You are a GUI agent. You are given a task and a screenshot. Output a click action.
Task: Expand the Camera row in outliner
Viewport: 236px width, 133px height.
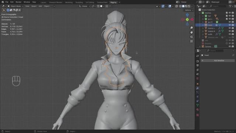tap(200, 47)
